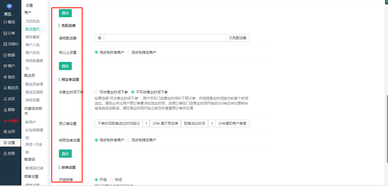
Task: Open 小程序 mini-program in left sidebar
Action: (x=11, y=121)
